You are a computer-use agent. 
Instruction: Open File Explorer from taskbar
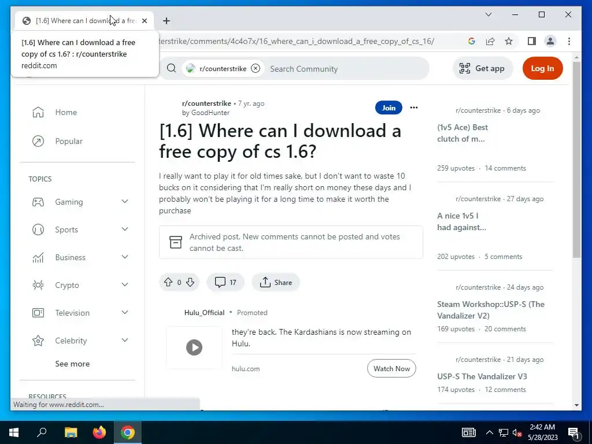(71, 432)
